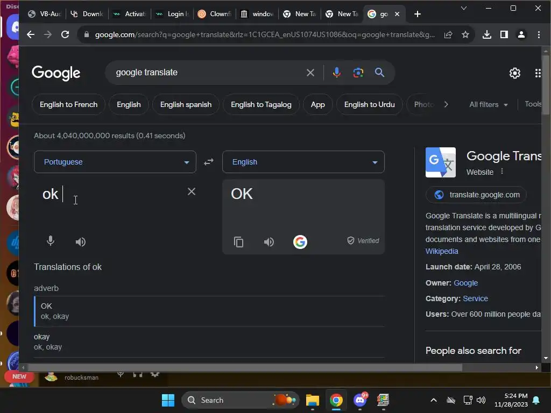Click the Google search input field

pyautogui.click(x=207, y=73)
